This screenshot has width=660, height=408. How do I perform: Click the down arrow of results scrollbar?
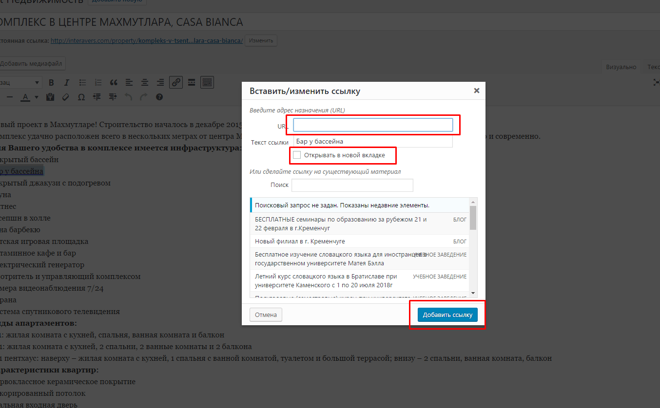click(473, 294)
